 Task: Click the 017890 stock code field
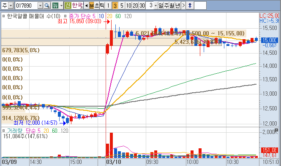point(27,5)
